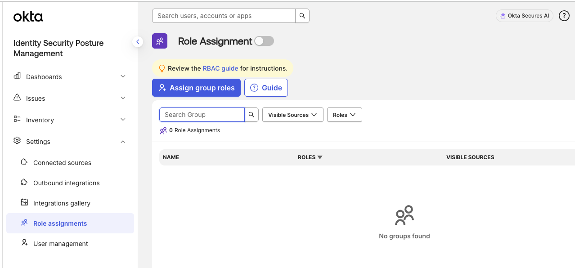The width and height of the screenshot is (575, 268).
Task: Click the purple Role Assignment page icon
Action: [x=160, y=41]
